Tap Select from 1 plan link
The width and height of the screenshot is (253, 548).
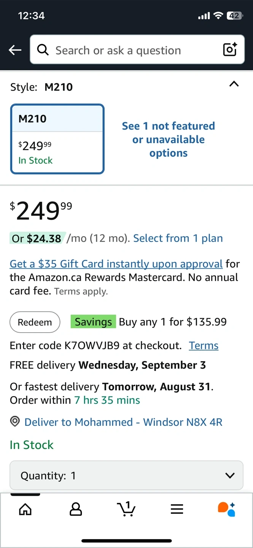tap(178, 238)
